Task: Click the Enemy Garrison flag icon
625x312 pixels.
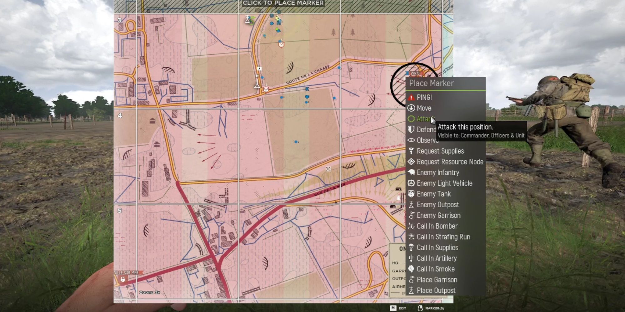Action: 411,215
